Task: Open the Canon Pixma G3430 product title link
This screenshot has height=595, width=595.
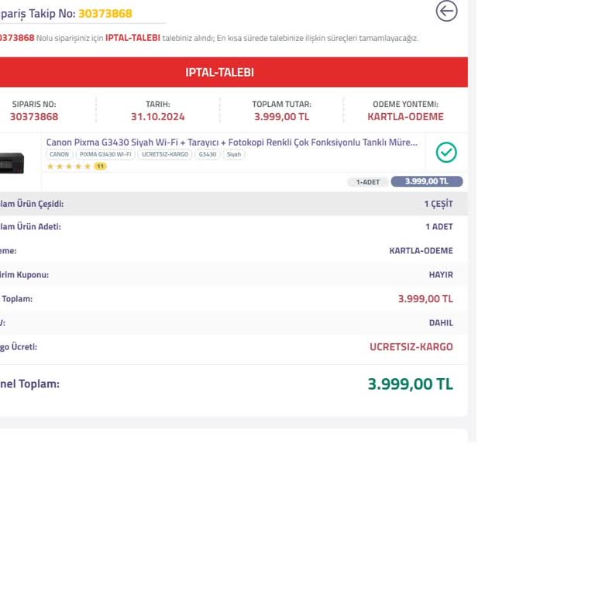Action: (232, 143)
